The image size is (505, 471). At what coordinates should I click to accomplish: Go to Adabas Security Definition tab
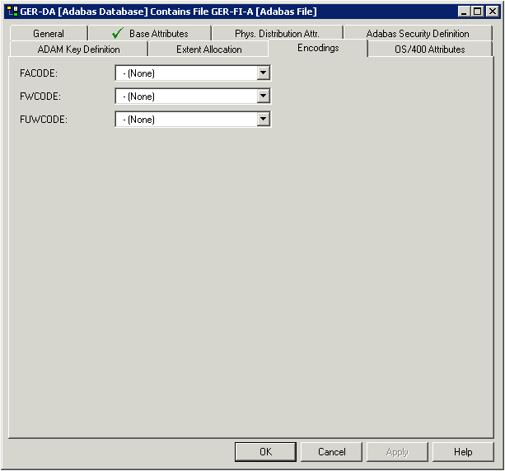click(x=418, y=34)
